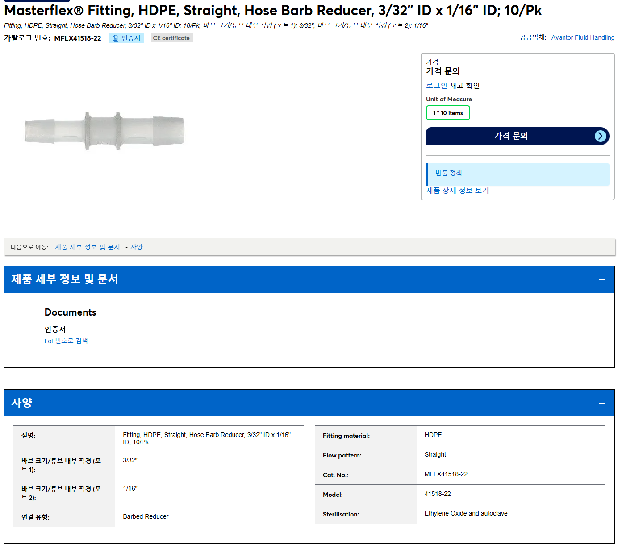
Task: Select the 1/16" port 2 value
Action: pos(130,488)
